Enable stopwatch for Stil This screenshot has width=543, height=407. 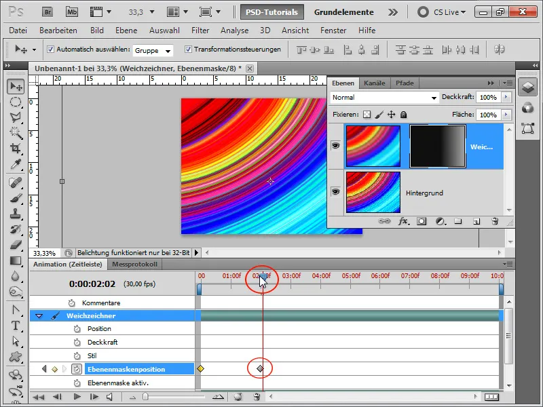[x=77, y=355]
